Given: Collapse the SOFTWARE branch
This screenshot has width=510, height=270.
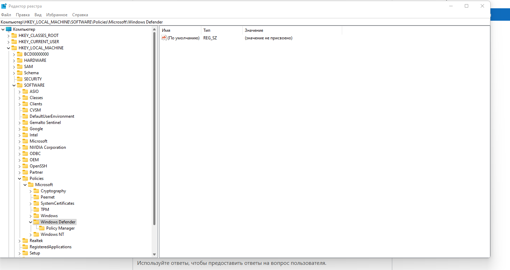Looking at the screenshot, I should tap(14, 85).
